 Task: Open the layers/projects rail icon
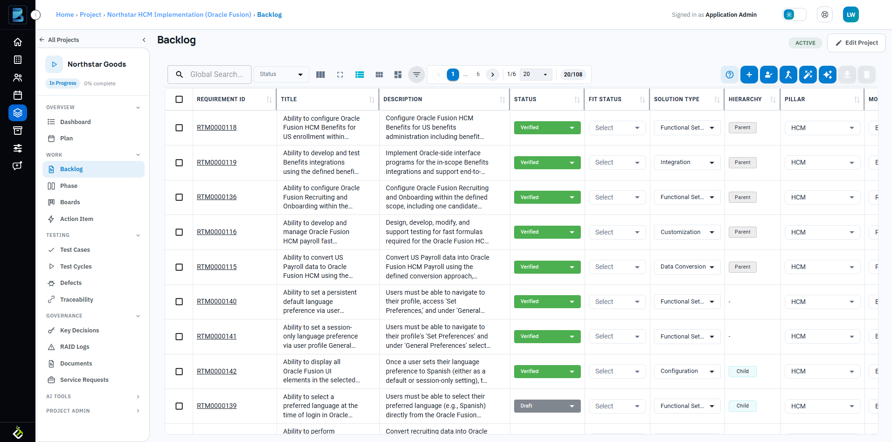pos(18,113)
